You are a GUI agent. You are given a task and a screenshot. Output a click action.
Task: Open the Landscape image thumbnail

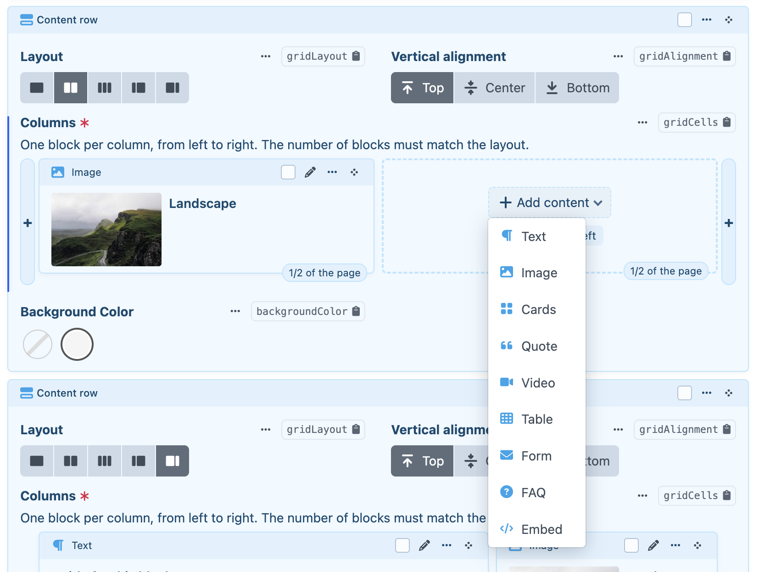click(x=106, y=230)
